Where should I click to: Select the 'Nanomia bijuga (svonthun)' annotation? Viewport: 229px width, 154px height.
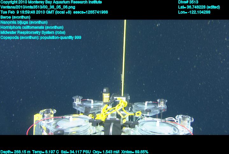click(24, 22)
